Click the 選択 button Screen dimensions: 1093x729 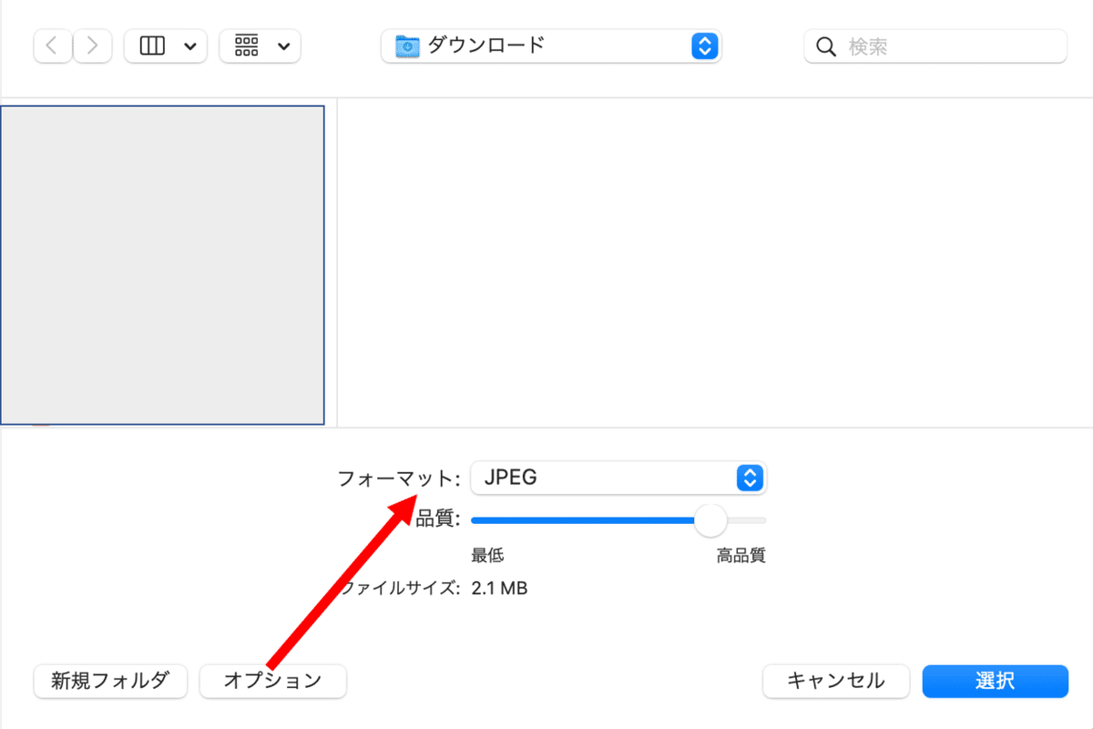[995, 680]
